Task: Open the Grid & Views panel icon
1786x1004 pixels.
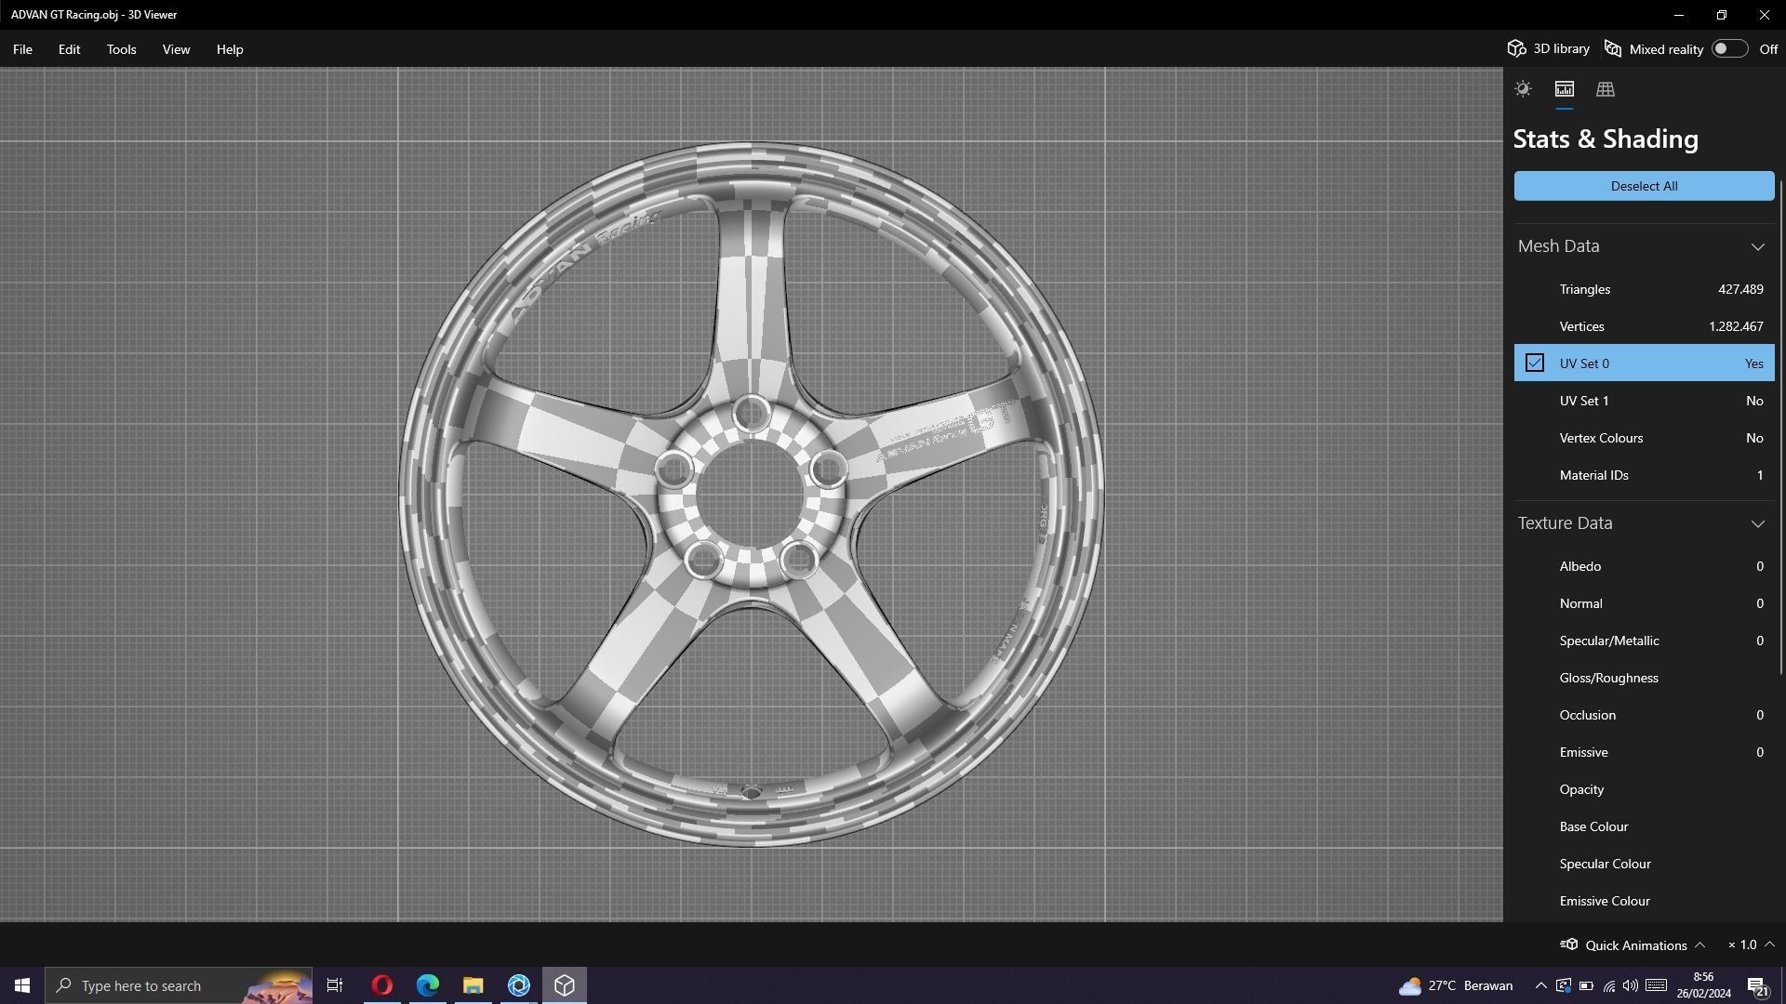Action: coord(1605,89)
